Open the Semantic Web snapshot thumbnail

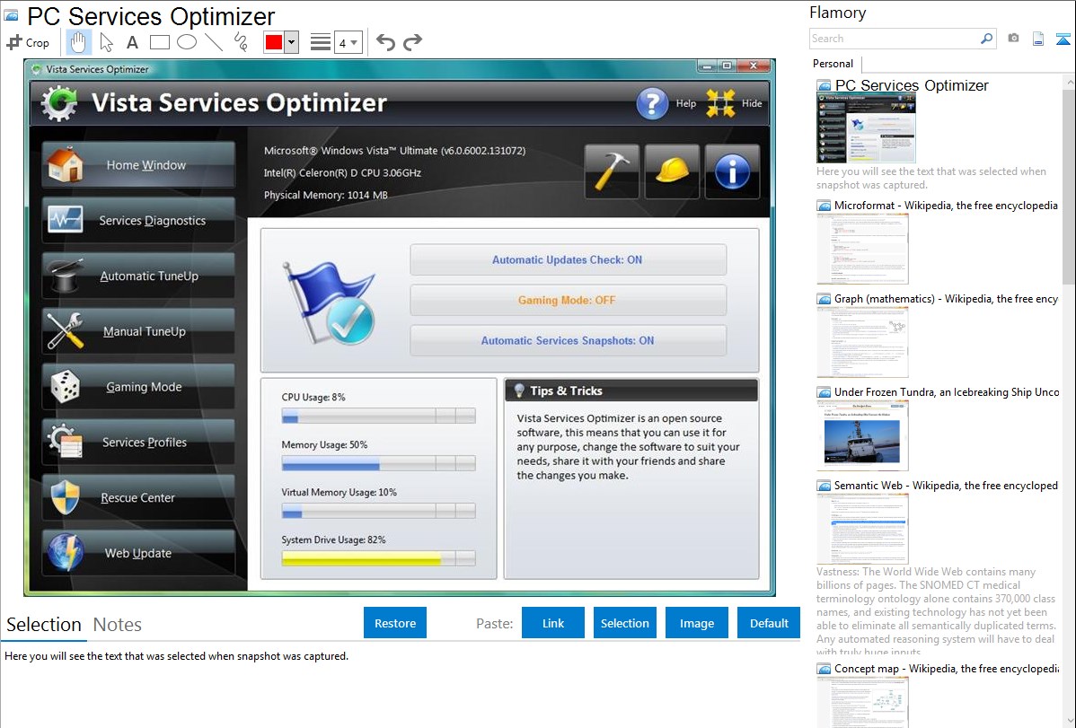(862, 529)
